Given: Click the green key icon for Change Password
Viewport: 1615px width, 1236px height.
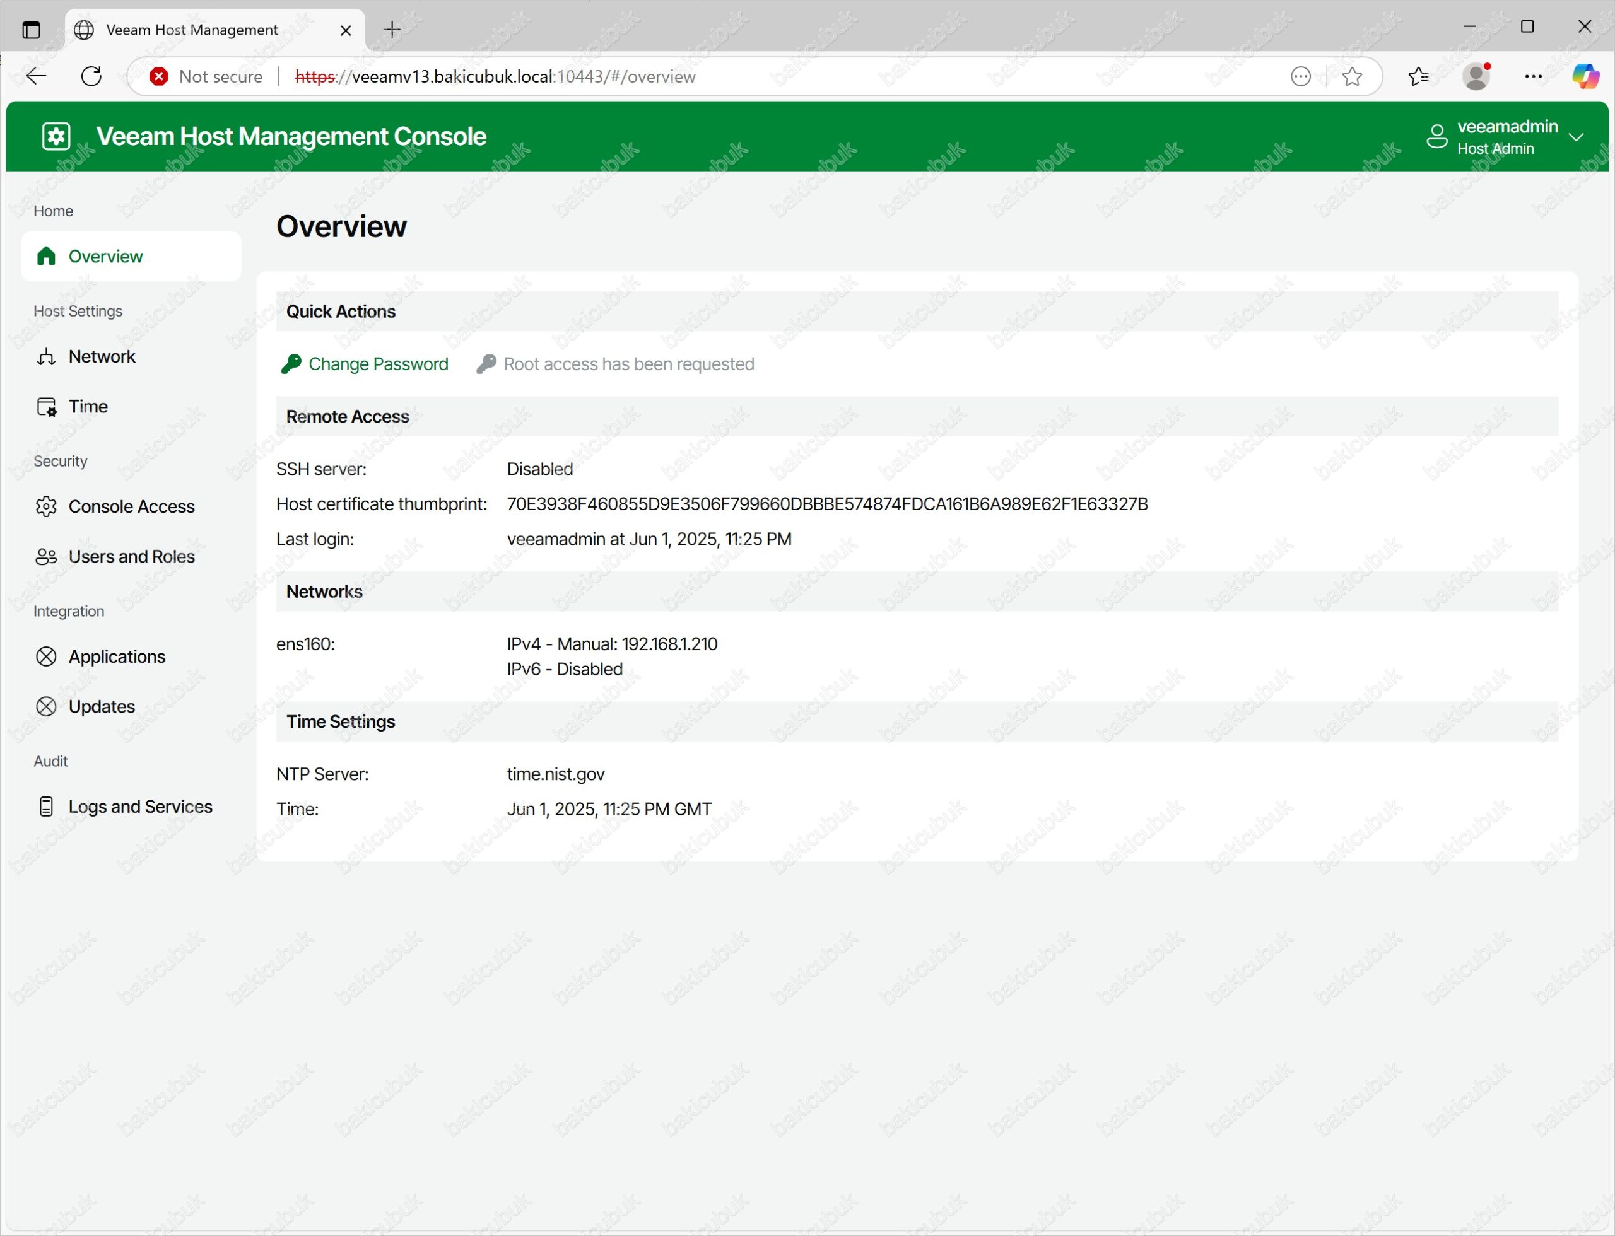Looking at the screenshot, I should pyautogui.click(x=291, y=364).
